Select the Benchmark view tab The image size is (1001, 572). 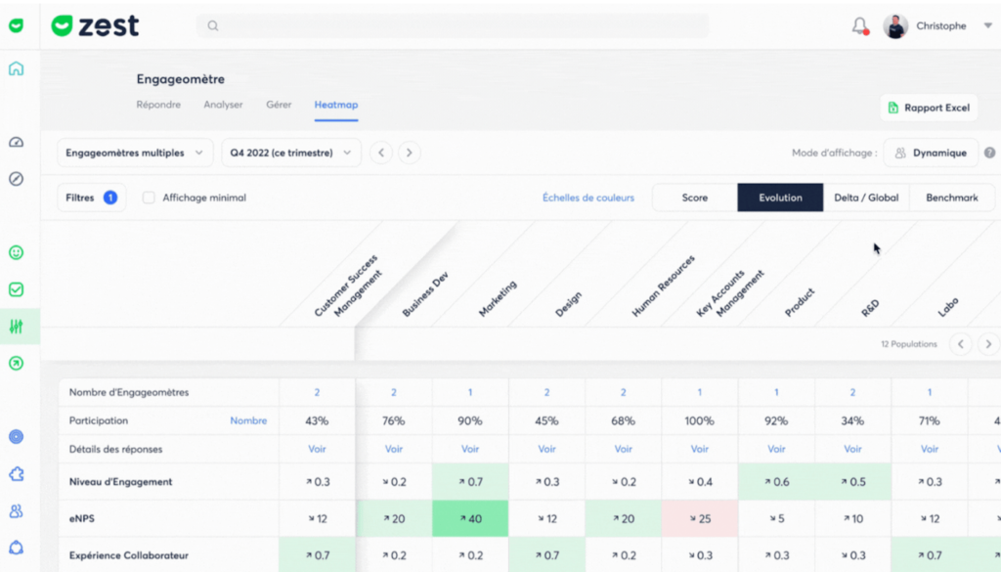click(x=951, y=198)
